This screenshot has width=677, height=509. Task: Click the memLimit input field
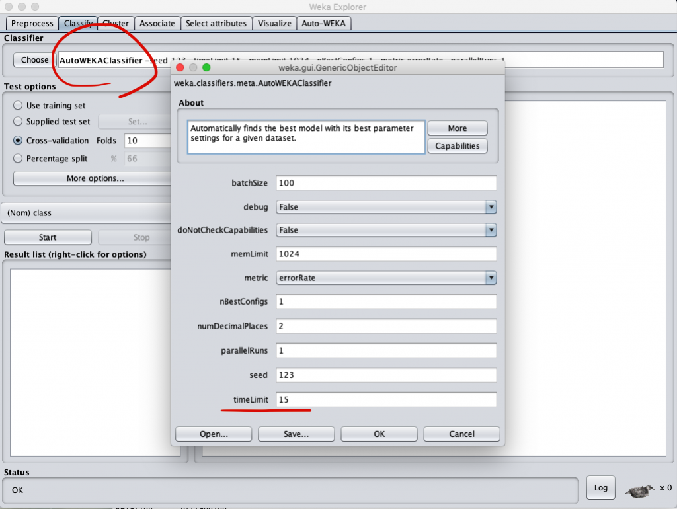click(x=386, y=254)
